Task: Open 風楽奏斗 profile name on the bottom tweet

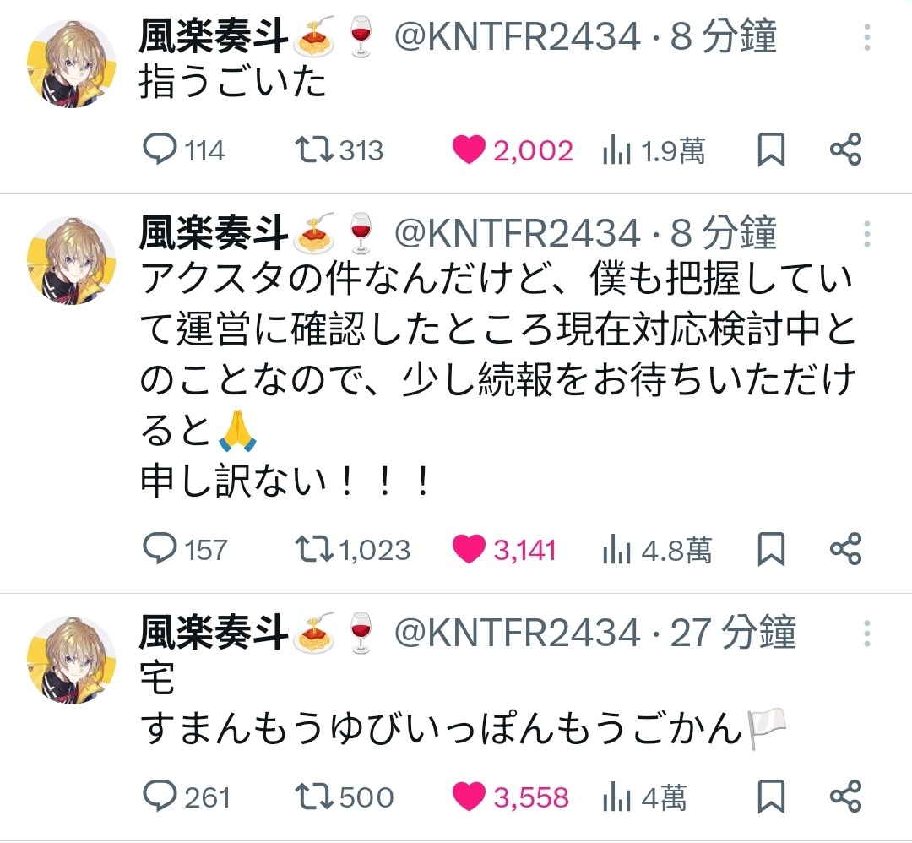Action: [214, 633]
